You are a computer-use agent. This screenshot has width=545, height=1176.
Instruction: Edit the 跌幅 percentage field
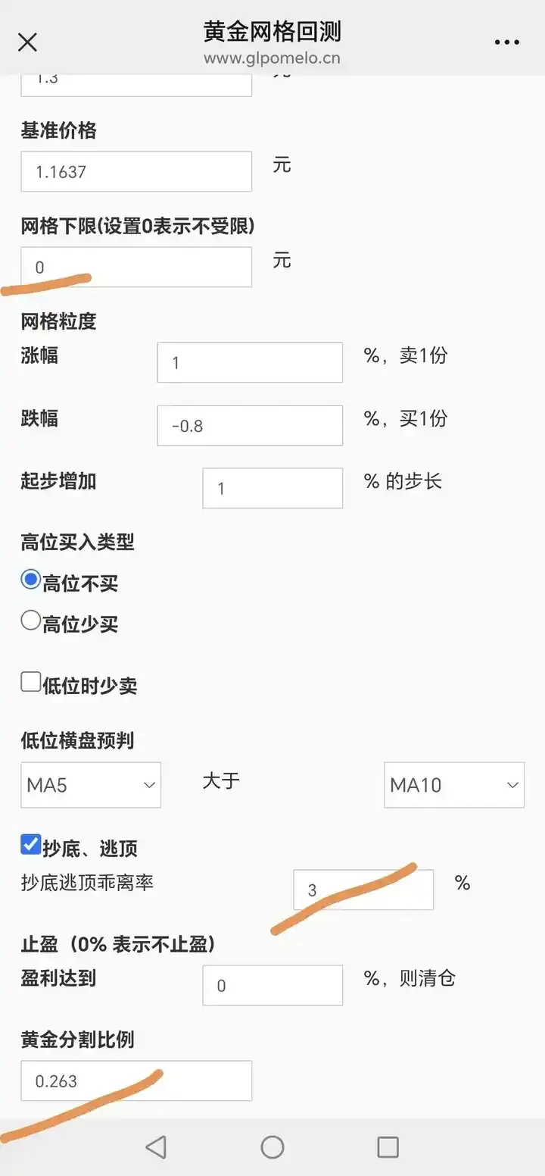(x=250, y=425)
